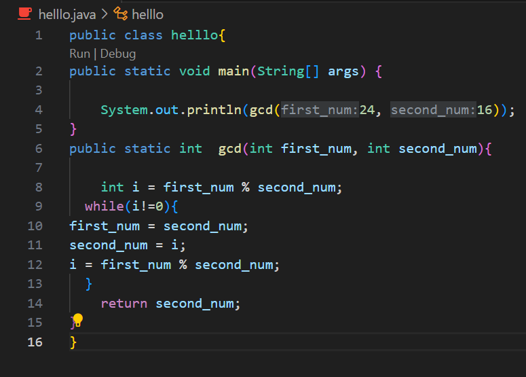Click the second_num inlay hint on line 4
Image resolution: width=526 pixels, height=377 pixels.
click(x=433, y=110)
